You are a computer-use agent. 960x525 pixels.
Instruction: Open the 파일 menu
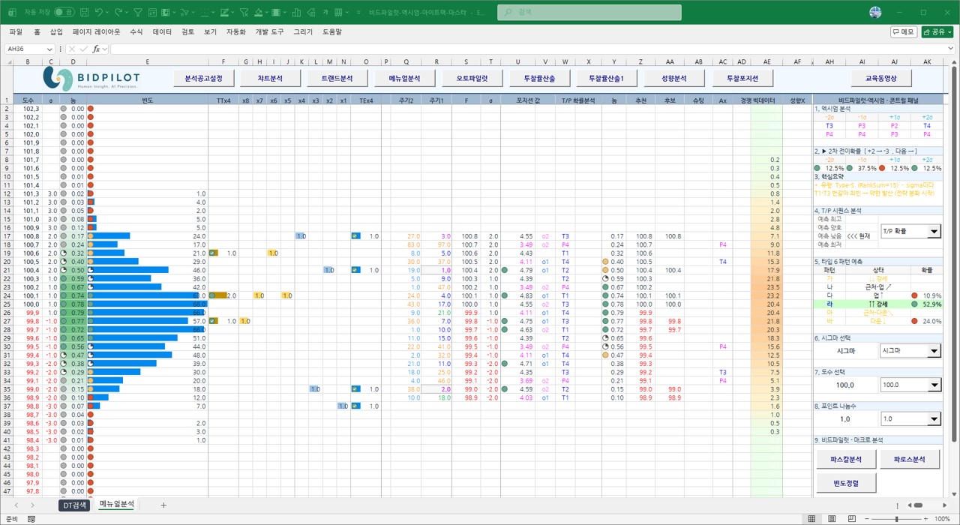(16, 31)
